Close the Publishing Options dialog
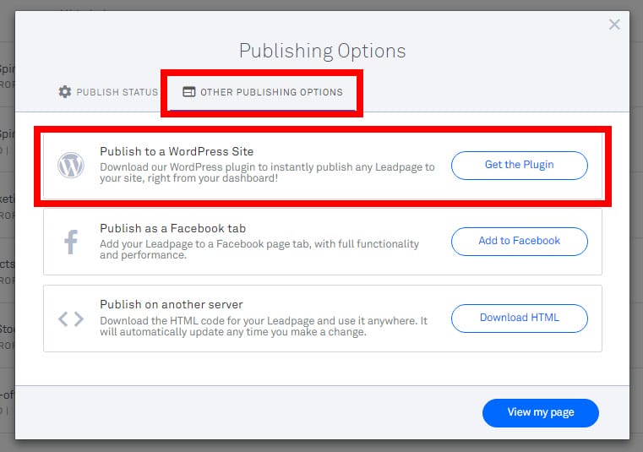643x452 pixels. coord(614,25)
